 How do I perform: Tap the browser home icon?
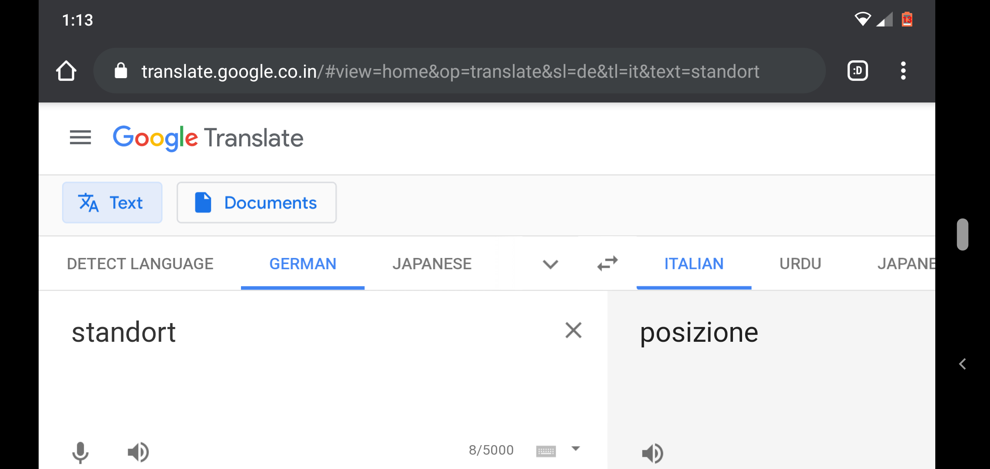point(66,71)
